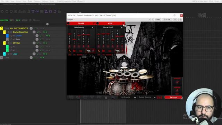Toggle the auto-crossfade toolbar icon
This screenshot has height=125, width=222.
(x=33, y=11)
